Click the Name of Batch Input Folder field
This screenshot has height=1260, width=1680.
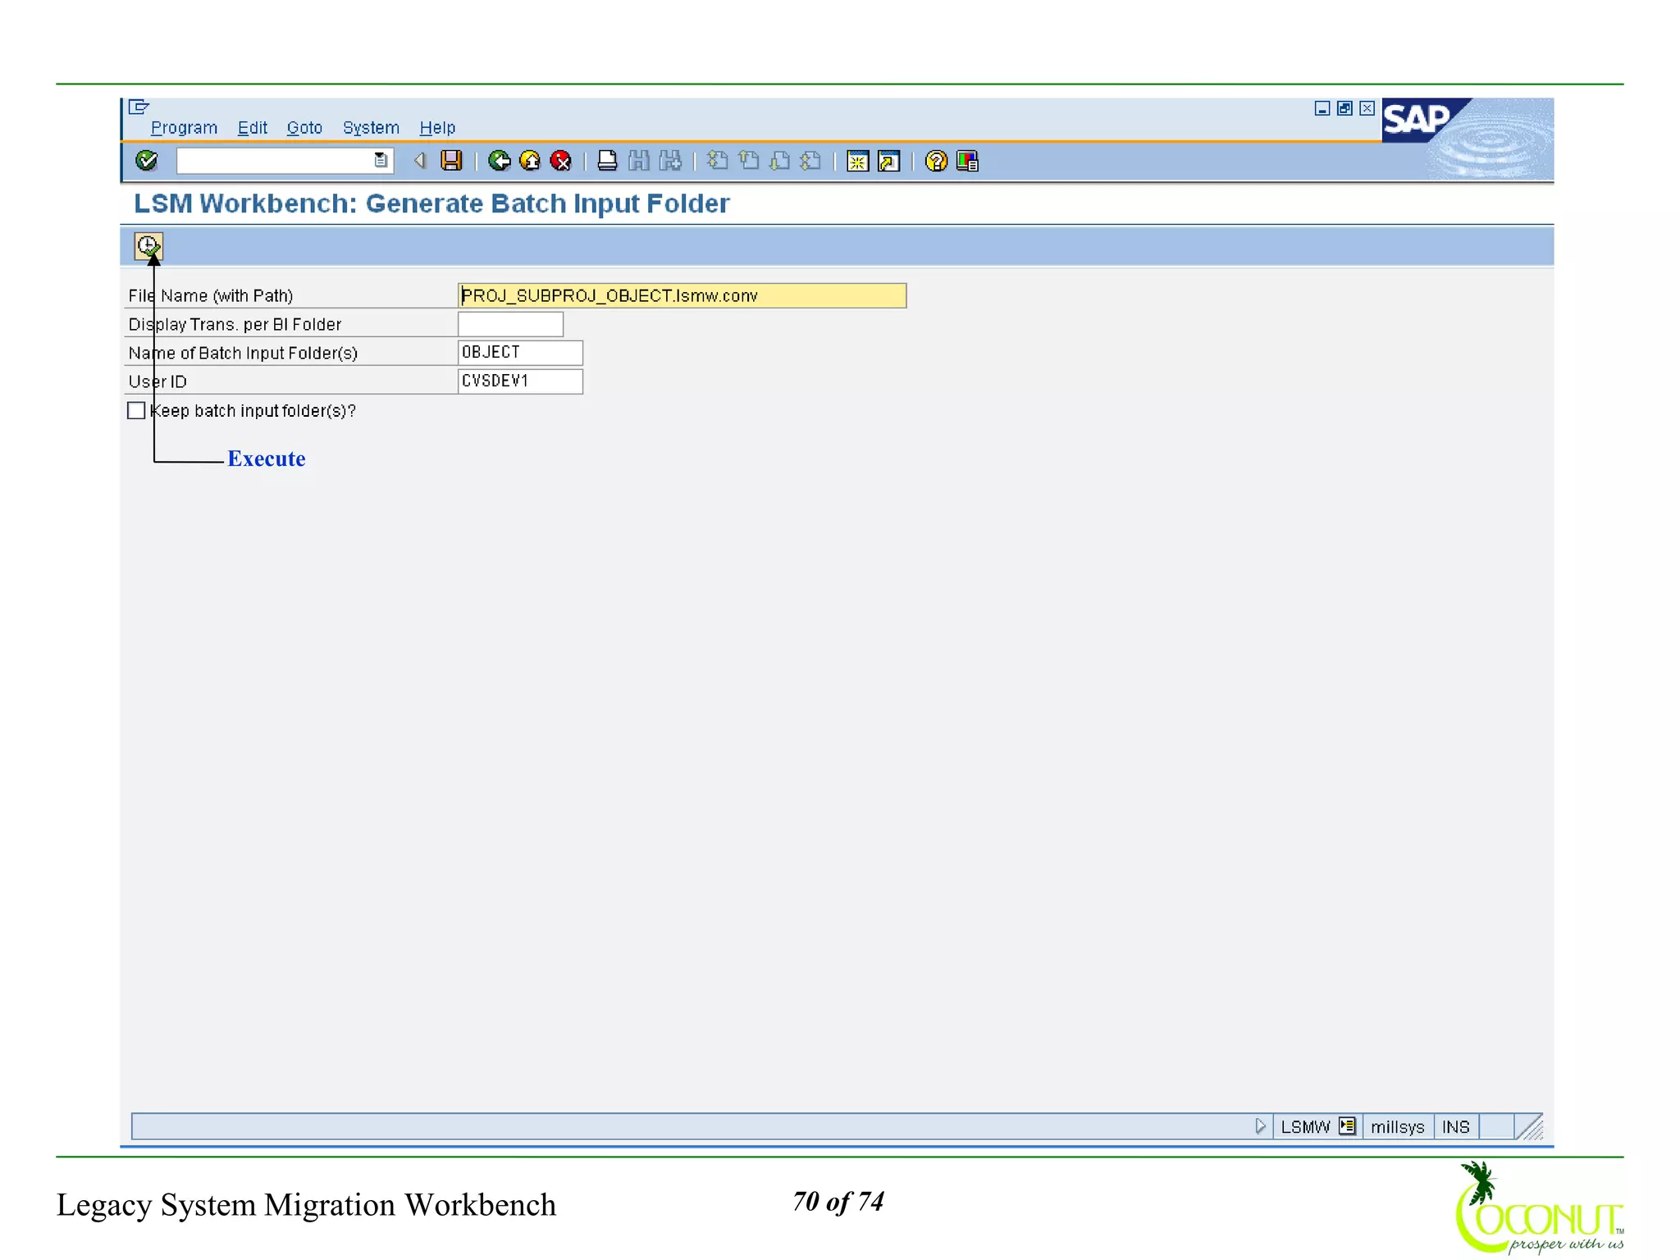[520, 353]
